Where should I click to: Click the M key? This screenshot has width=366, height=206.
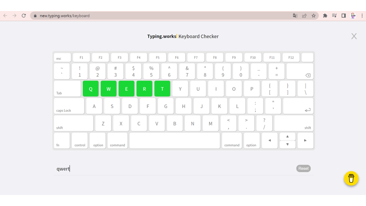click(x=210, y=123)
